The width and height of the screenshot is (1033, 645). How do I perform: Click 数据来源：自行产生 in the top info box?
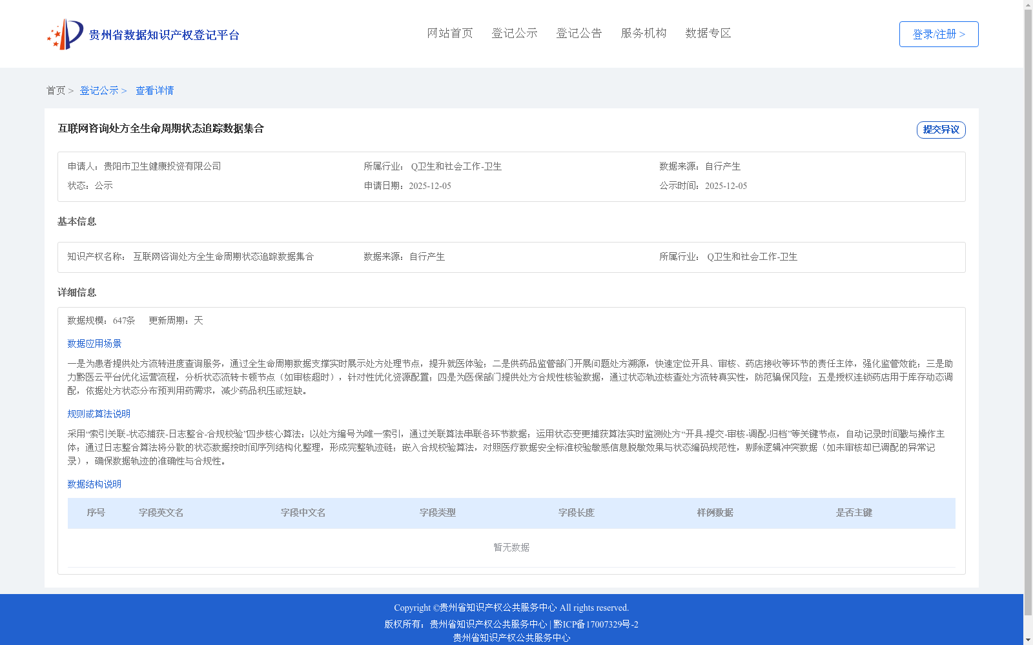[700, 166]
